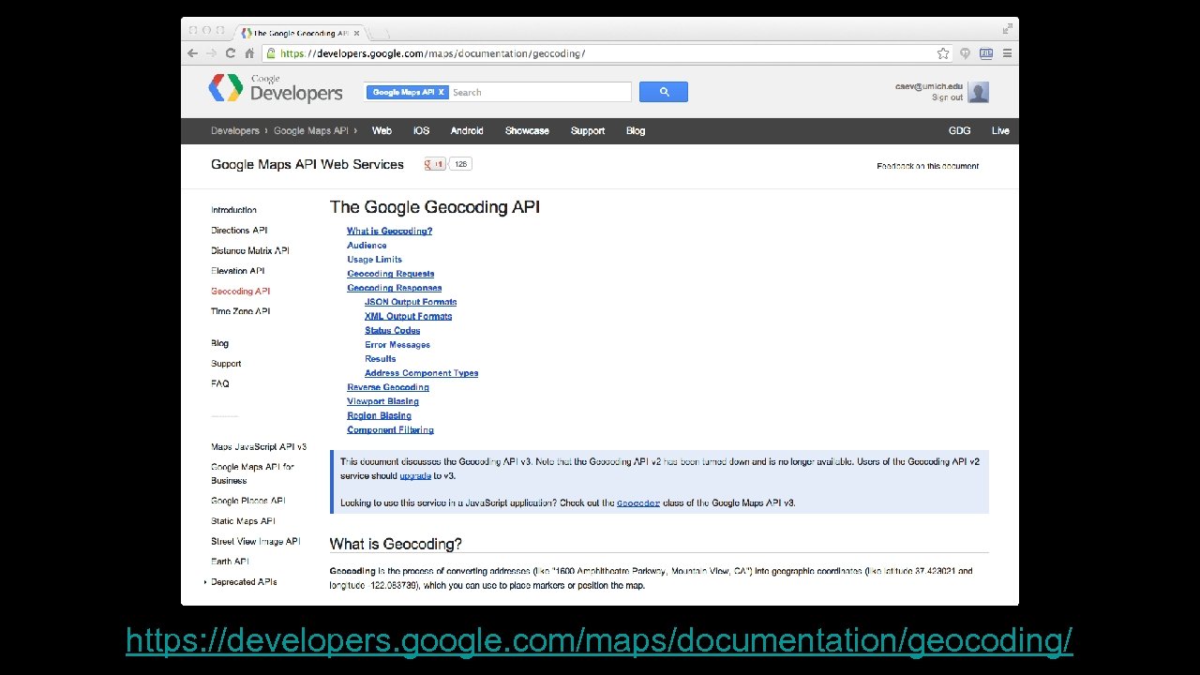This screenshot has width=1200, height=675.
Task: Open Results contents link
Action: tap(380, 359)
